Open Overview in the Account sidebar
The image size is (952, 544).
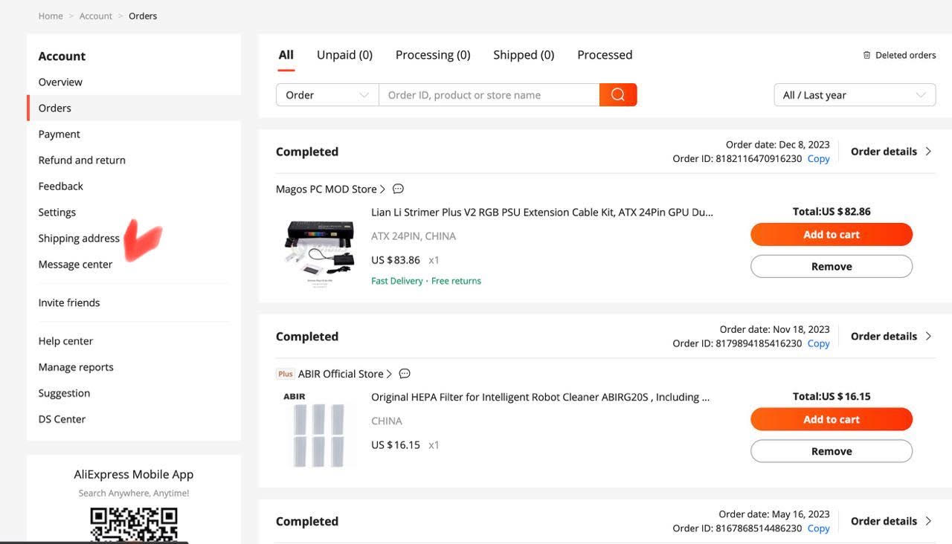pos(60,82)
